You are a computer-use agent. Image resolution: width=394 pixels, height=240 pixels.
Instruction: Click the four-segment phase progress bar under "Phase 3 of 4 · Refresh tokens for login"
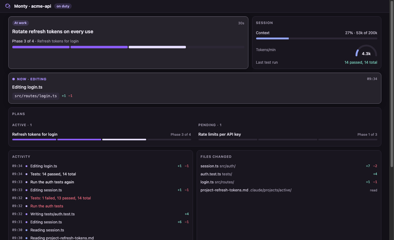pyautogui.click(x=128, y=47)
